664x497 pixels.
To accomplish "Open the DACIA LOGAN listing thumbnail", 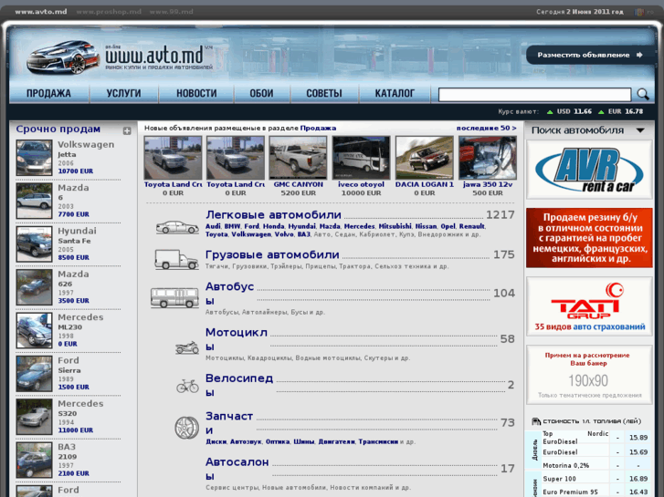I will [425, 158].
